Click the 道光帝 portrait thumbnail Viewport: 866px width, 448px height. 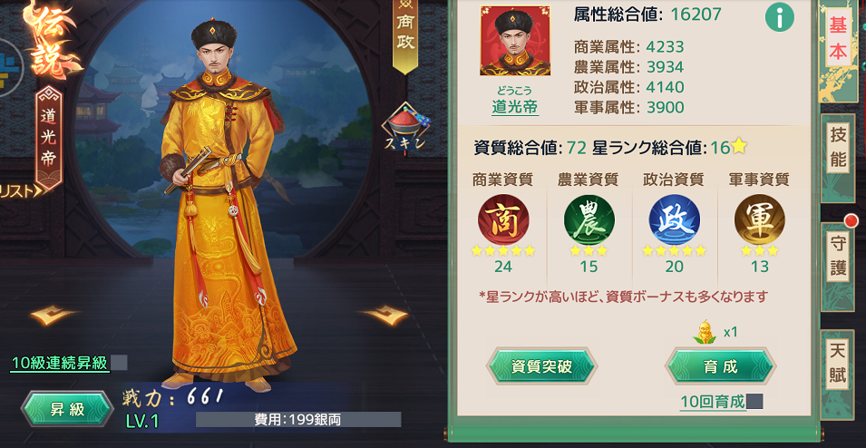515,40
